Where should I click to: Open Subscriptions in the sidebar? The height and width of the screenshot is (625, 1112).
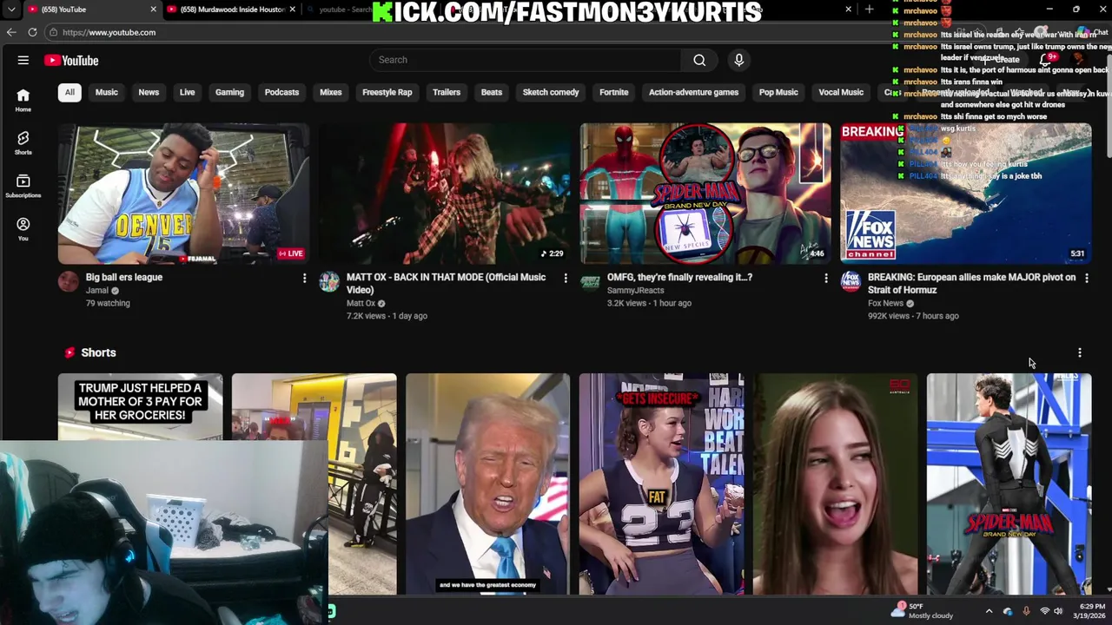[23, 186]
